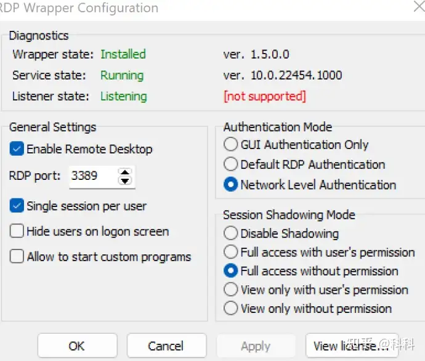Image resolution: width=425 pixels, height=361 pixels.
Task: Select GUI Authentication Only
Action: tap(230, 144)
